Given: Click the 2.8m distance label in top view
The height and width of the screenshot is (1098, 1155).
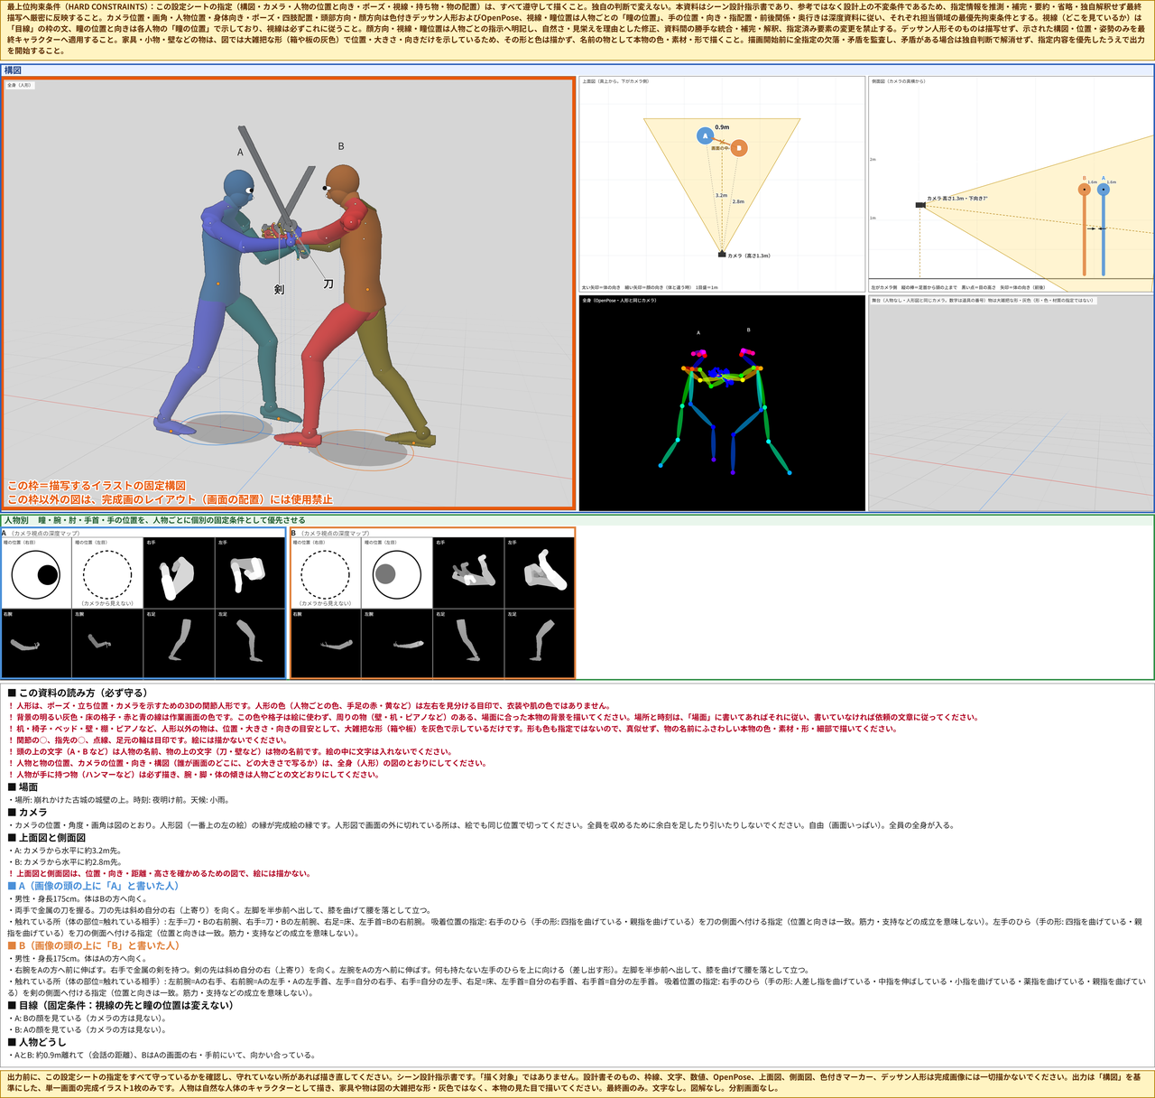Looking at the screenshot, I should pyautogui.click(x=738, y=201).
